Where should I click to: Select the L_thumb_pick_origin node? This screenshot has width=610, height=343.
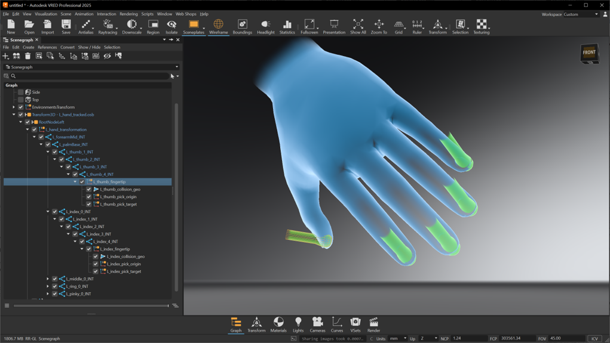coord(118,197)
